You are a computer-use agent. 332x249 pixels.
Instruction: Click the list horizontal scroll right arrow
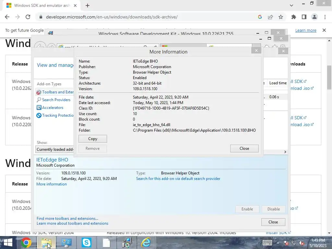pos(285,152)
